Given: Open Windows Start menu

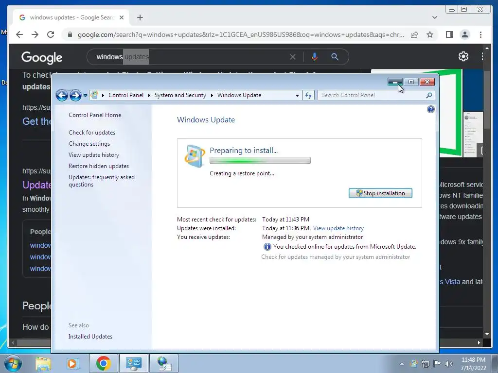Looking at the screenshot, I should pyautogui.click(x=13, y=363).
